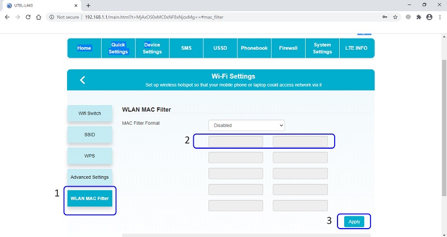Click the Not secure site info icon
This screenshot has height=237, width=447.
[x=51, y=17]
